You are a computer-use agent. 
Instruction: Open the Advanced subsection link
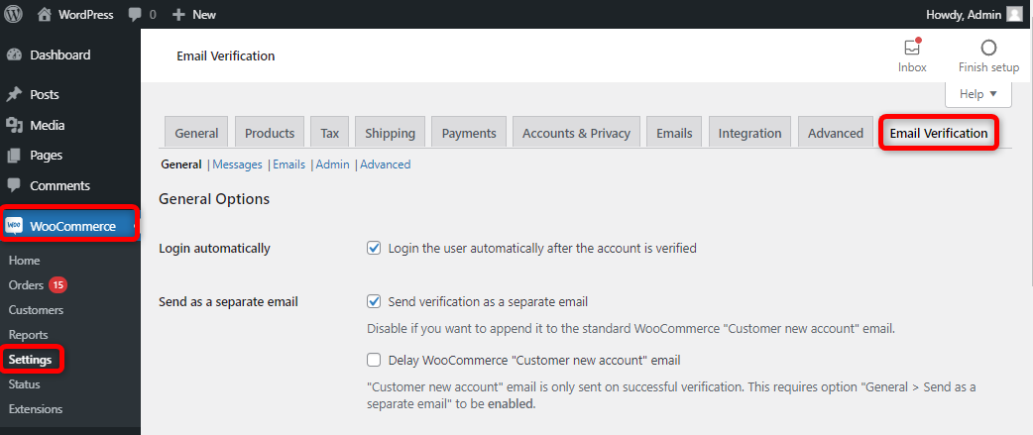tap(386, 164)
